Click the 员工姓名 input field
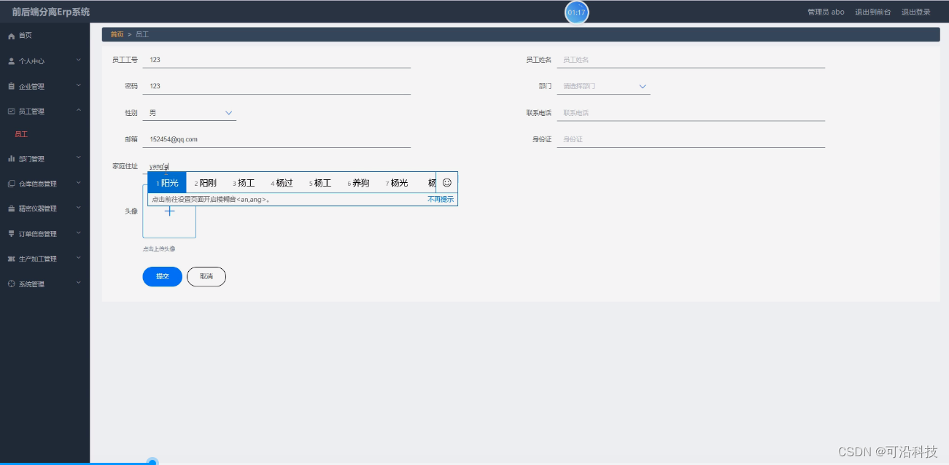Image resolution: width=949 pixels, height=465 pixels. (x=691, y=60)
